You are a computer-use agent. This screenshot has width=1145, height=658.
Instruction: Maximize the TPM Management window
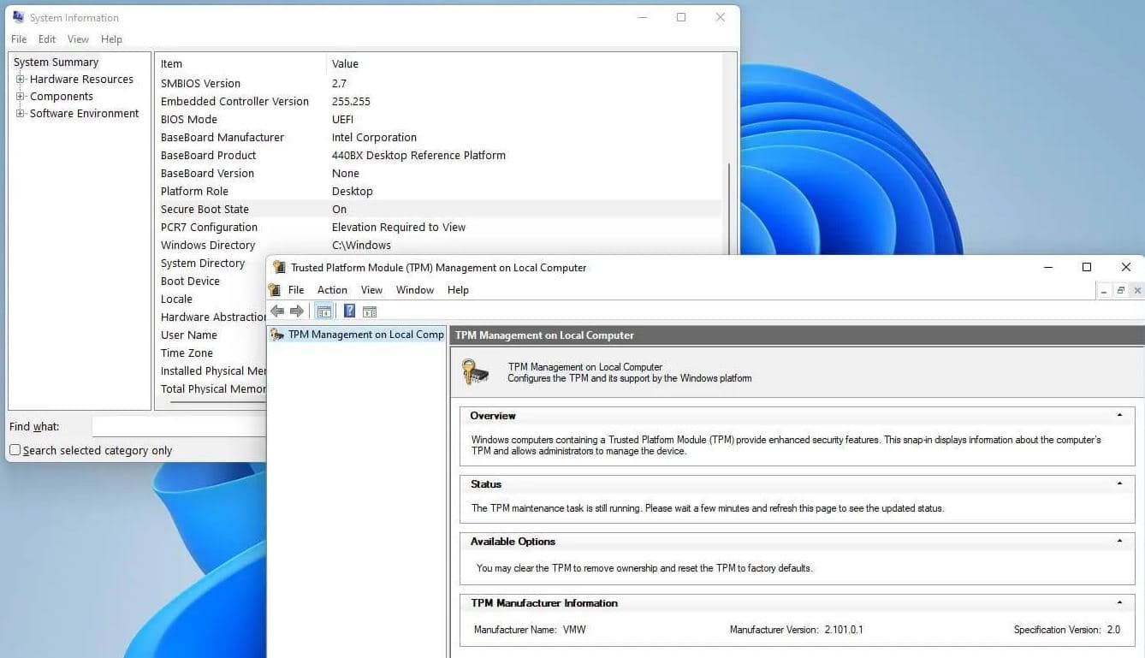(x=1087, y=267)
